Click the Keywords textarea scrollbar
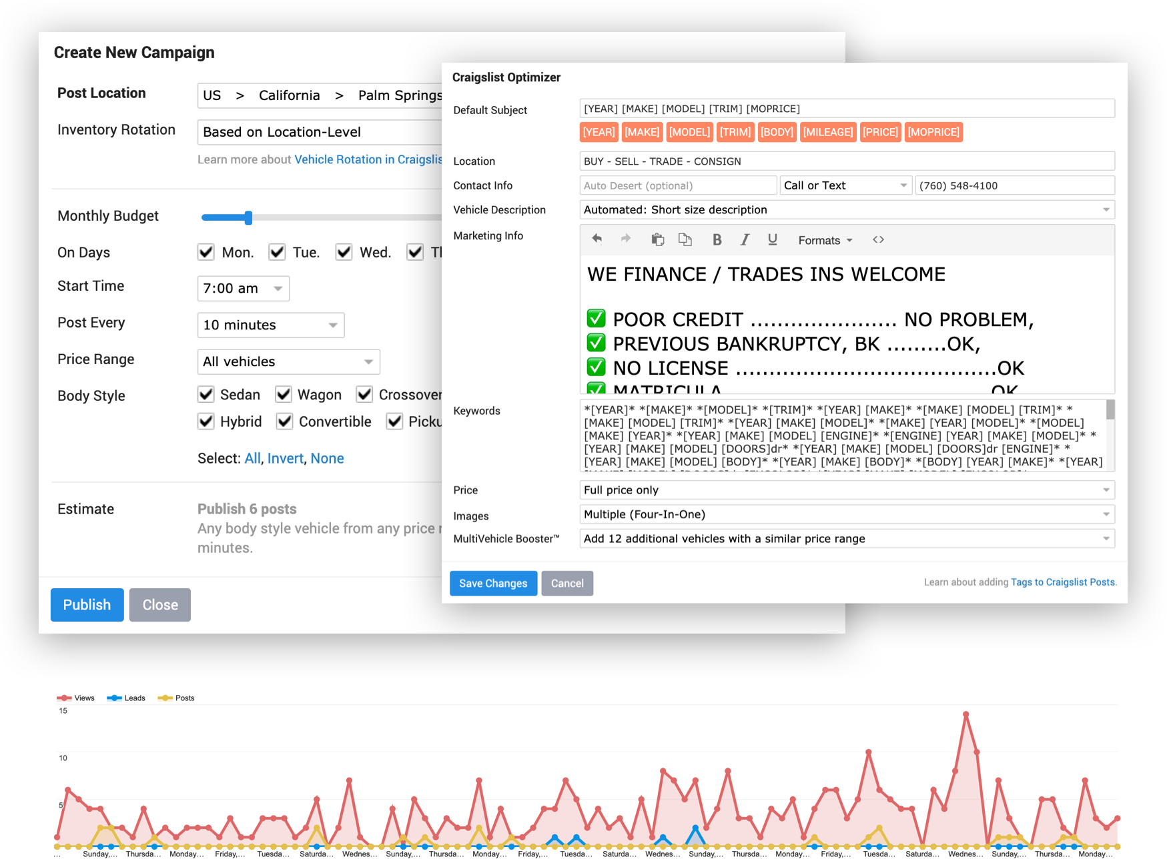1167x865 pixels. pyautogui.click(x=1110, y=409)
